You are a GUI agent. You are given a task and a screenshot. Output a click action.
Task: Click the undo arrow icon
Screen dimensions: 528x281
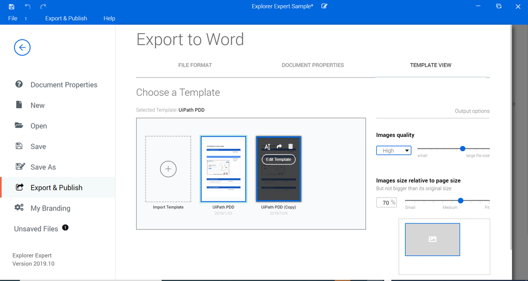tap(28, 6)
